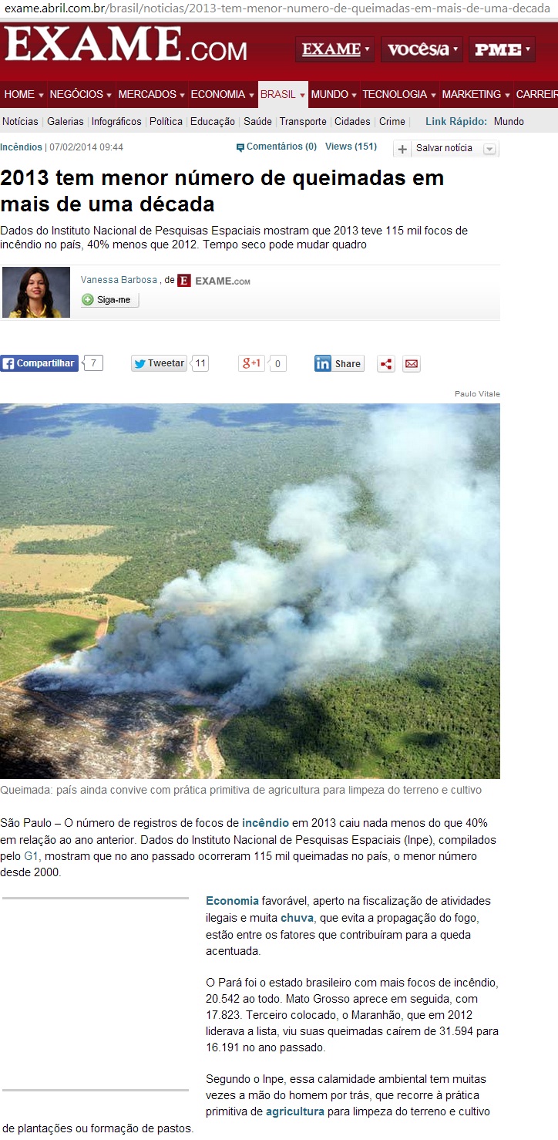Click the red share network icon

(x=386, y=364)
